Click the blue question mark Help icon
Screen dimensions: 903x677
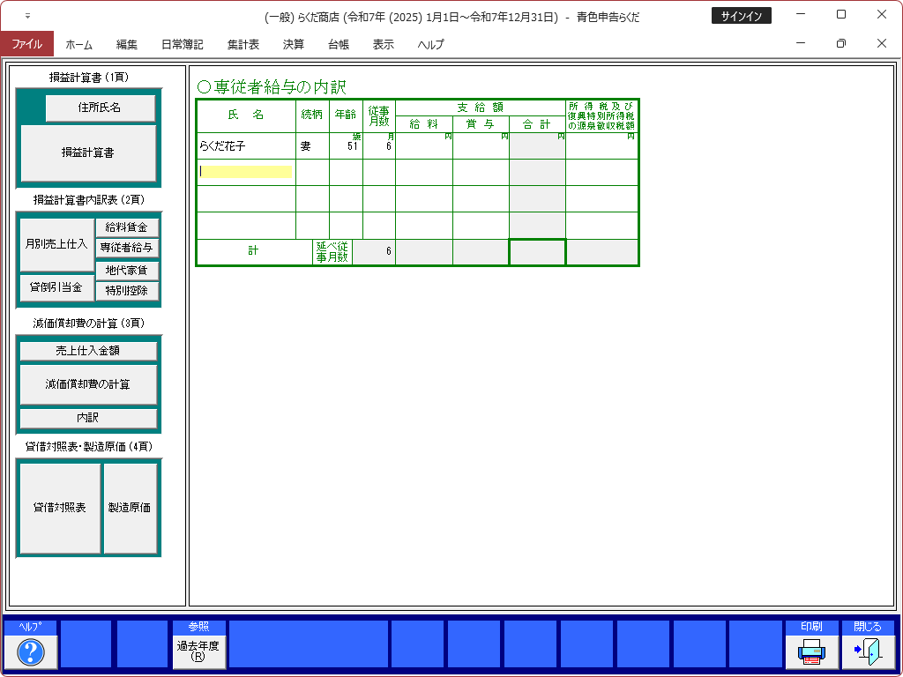pyautogui.click(x=31, y=652)
